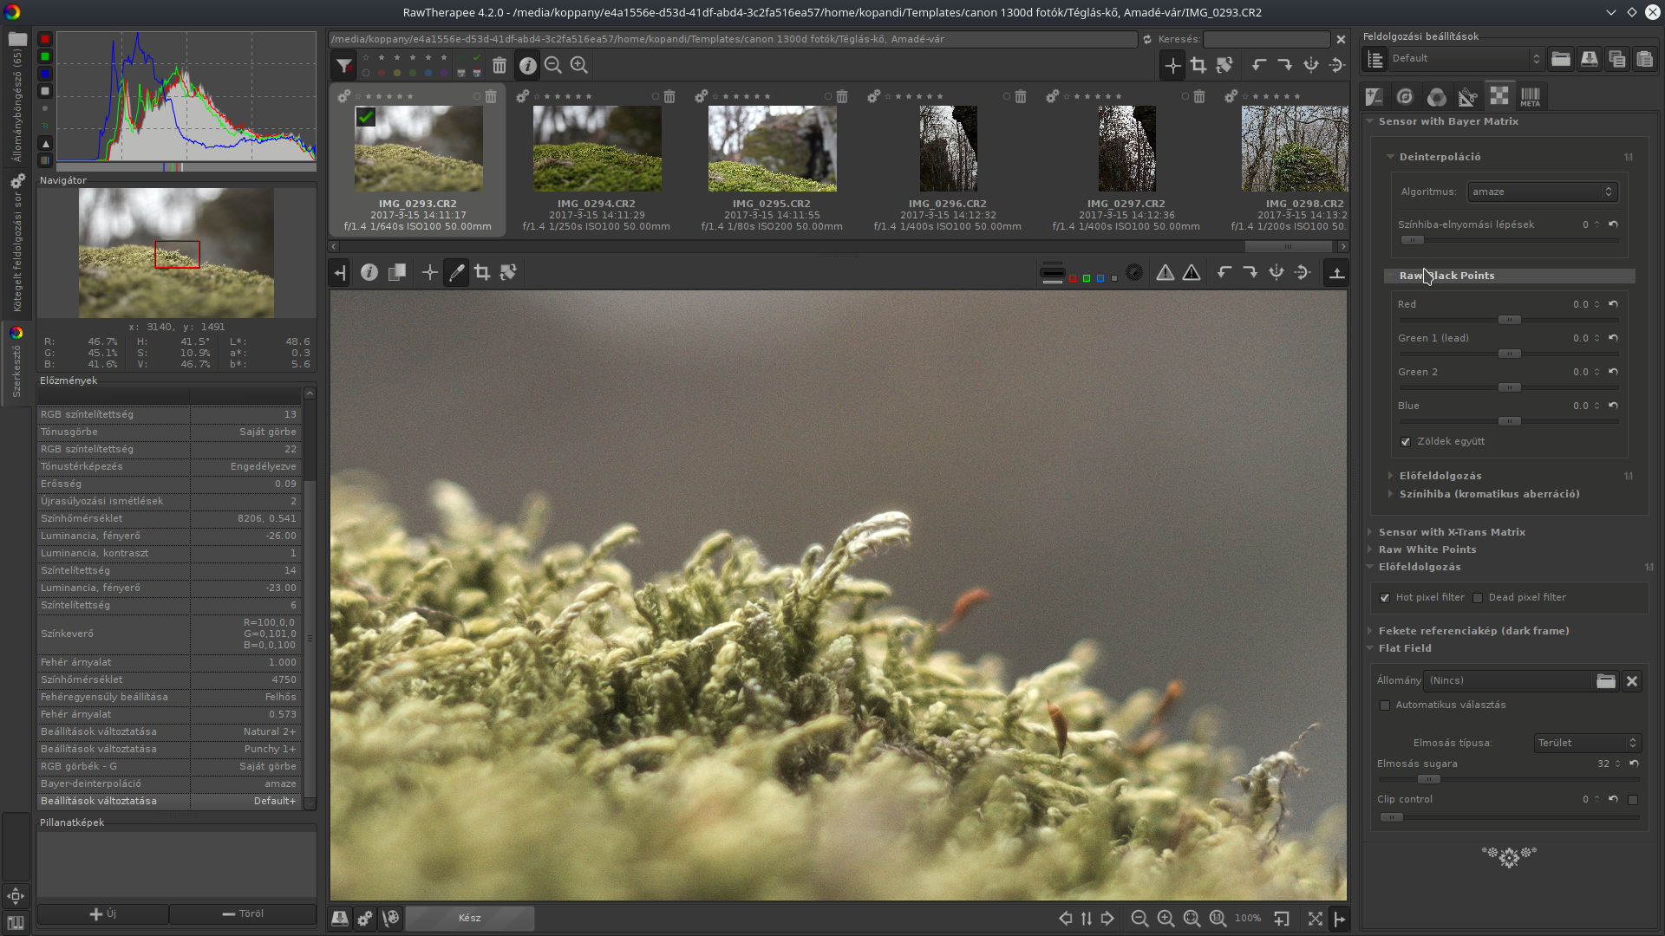Copy processing profile to clipboard
This screenshot has height=936, width=1665.
click(1616, 59)
